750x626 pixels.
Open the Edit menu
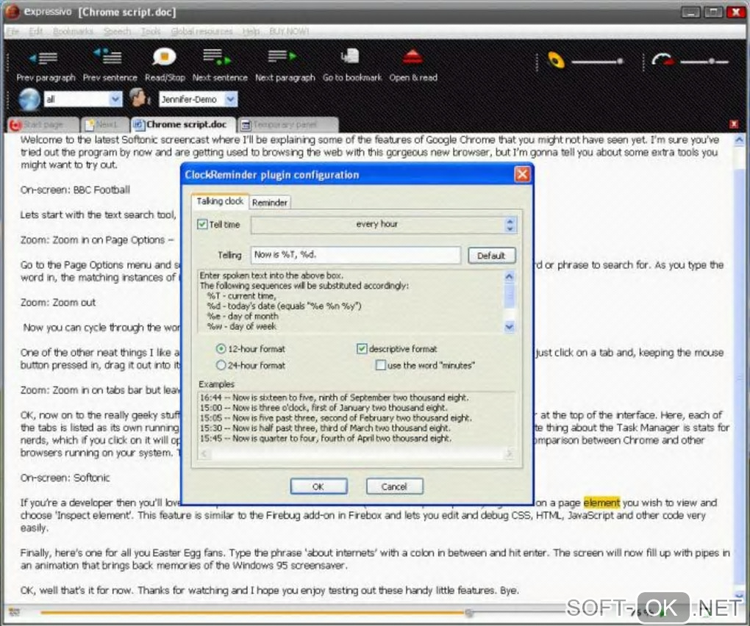36,31
